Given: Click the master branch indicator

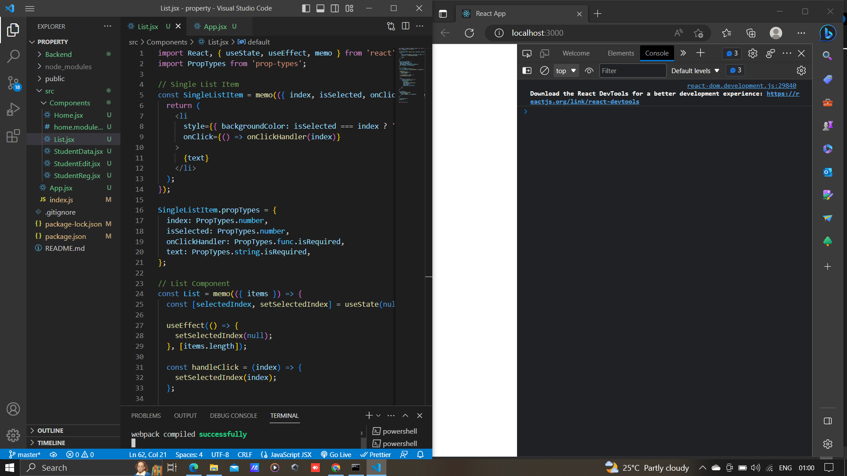Looking at the screenshot, I should tap(25, 454).
